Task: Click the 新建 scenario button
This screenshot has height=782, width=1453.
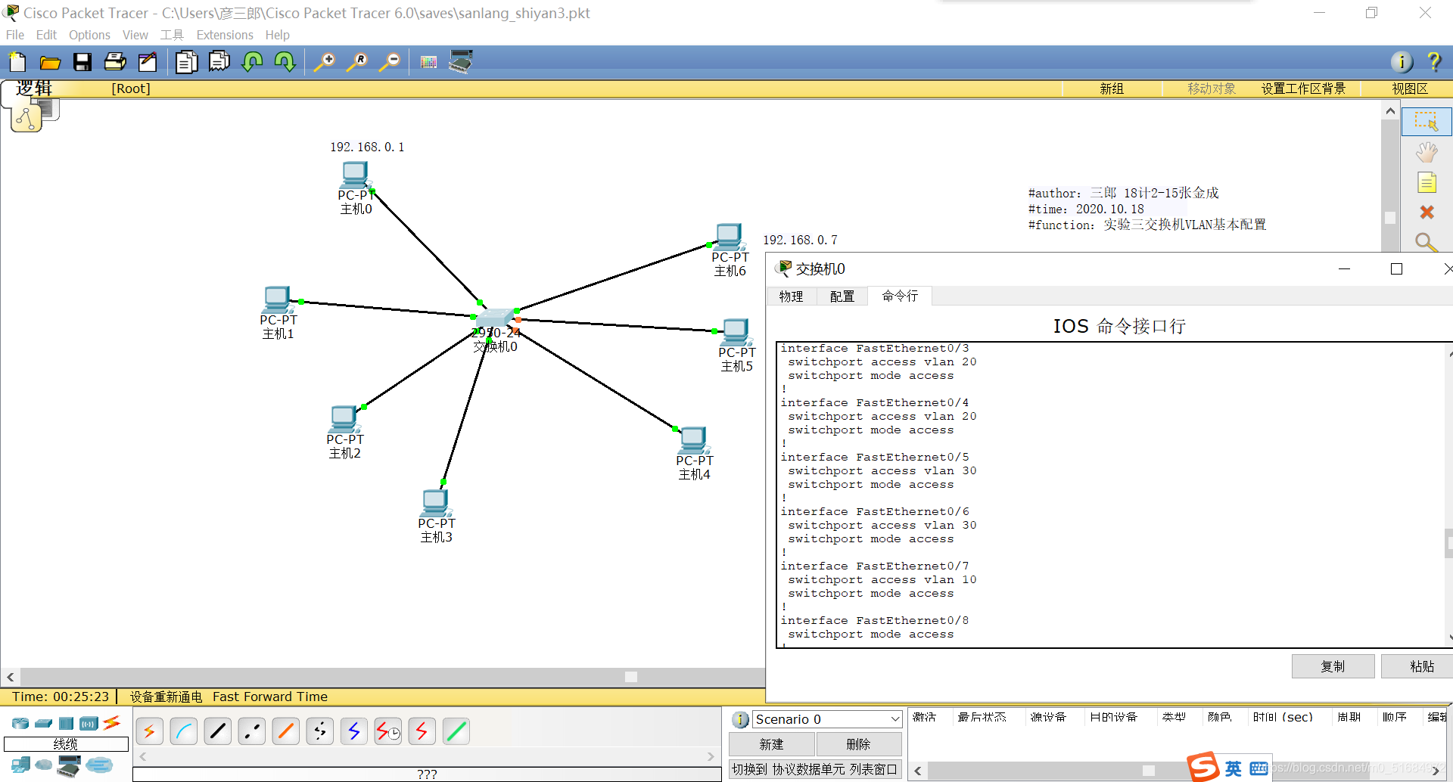Action: point(772,744)
